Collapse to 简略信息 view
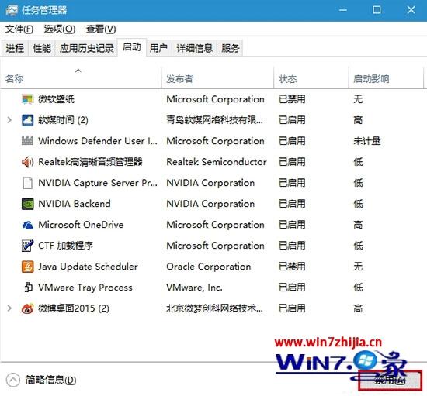 41,380
